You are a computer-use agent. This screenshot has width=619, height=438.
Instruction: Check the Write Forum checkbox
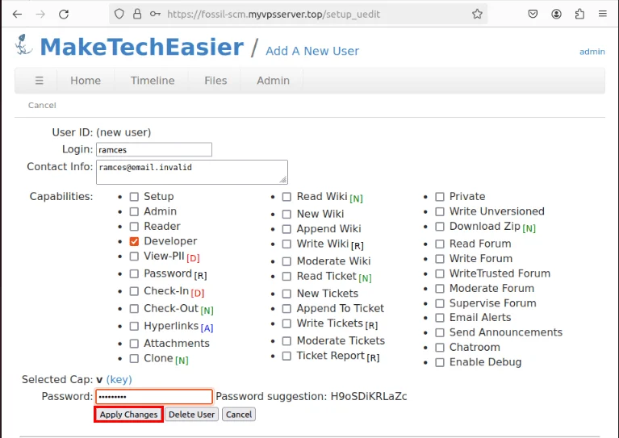pyautogui.click(x=440, y=259)
